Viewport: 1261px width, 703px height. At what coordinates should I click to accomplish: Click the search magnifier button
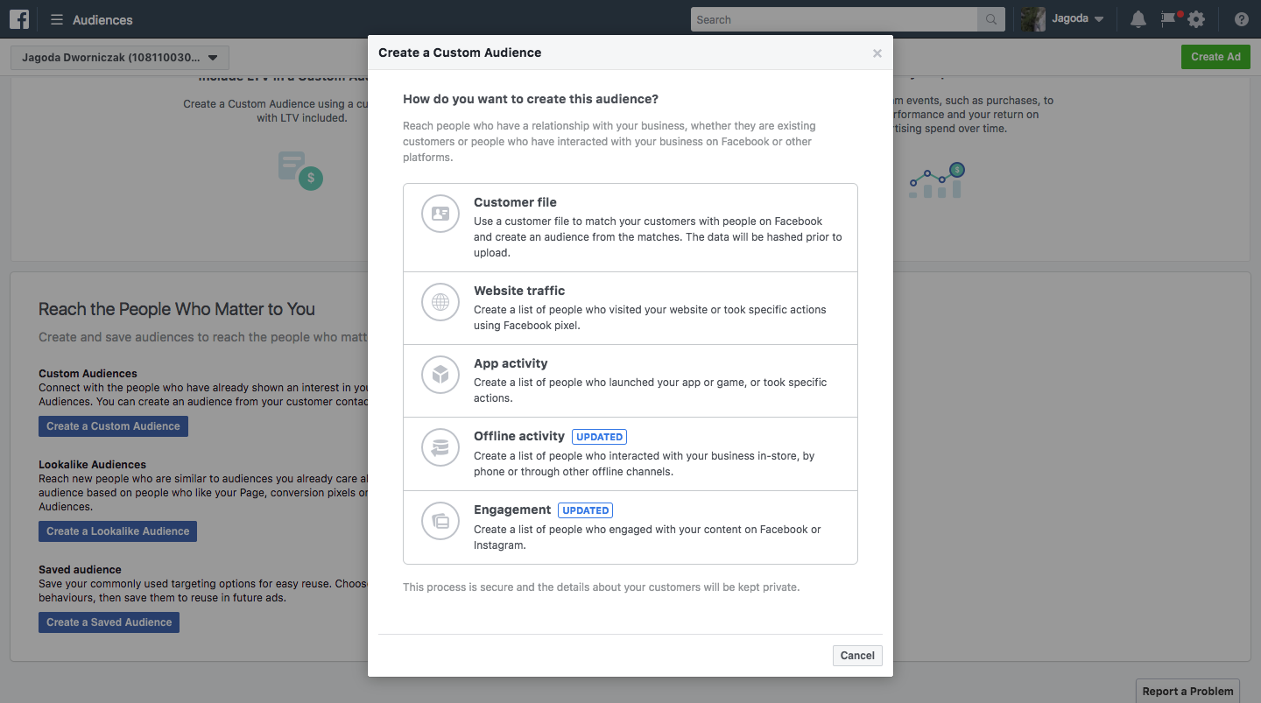990,19
